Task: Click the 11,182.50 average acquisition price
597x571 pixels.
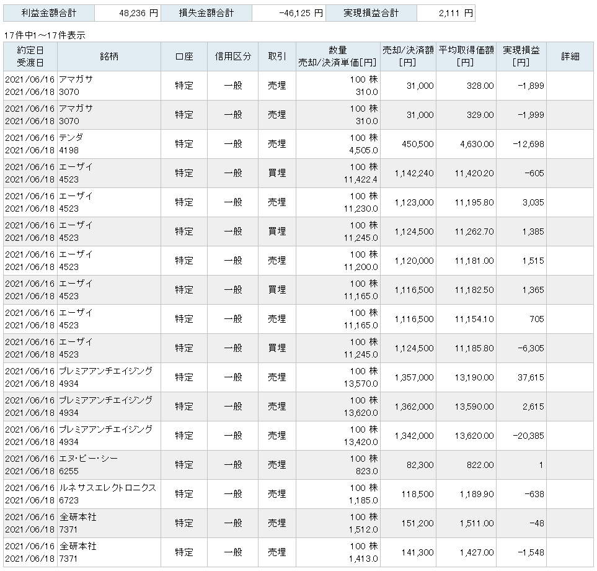Action: tap(474, 290)
